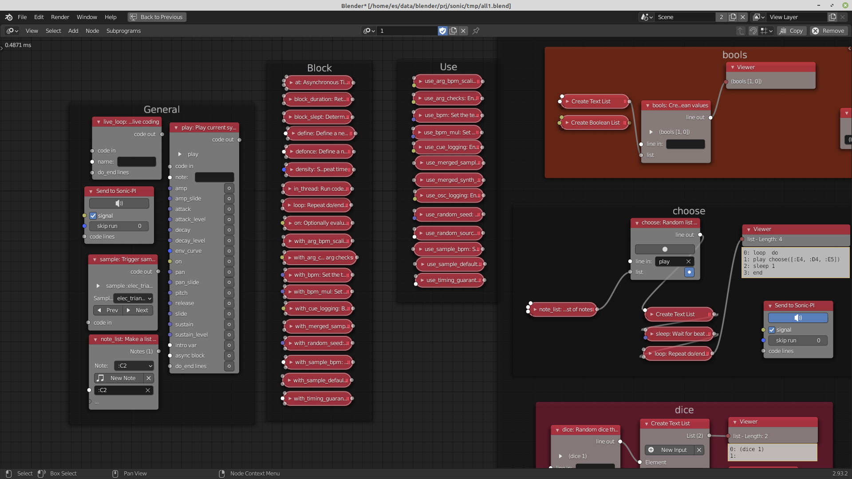Toggle signal checkbox in choose Send to Sonic-Pi
This screenshot has height=479, width=852.
click(773, 329)
